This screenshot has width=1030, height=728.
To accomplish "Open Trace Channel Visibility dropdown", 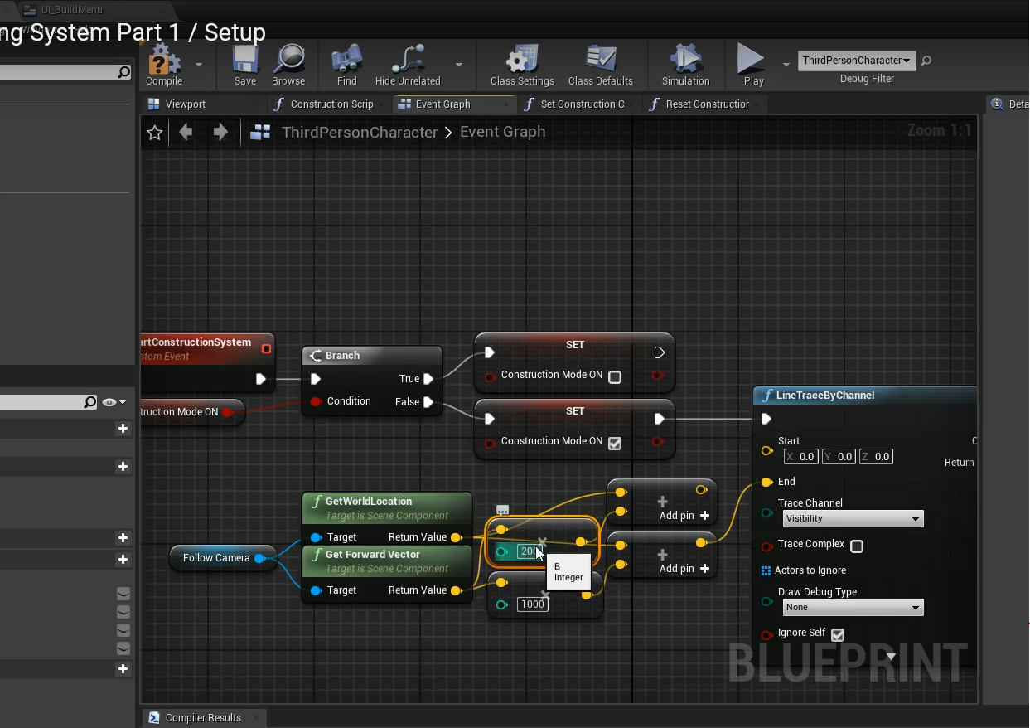I will click(853, 519).
